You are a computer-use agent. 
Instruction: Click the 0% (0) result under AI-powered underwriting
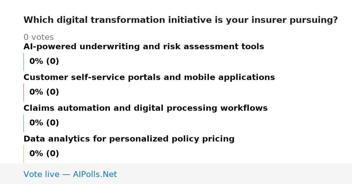coord(44,62)
